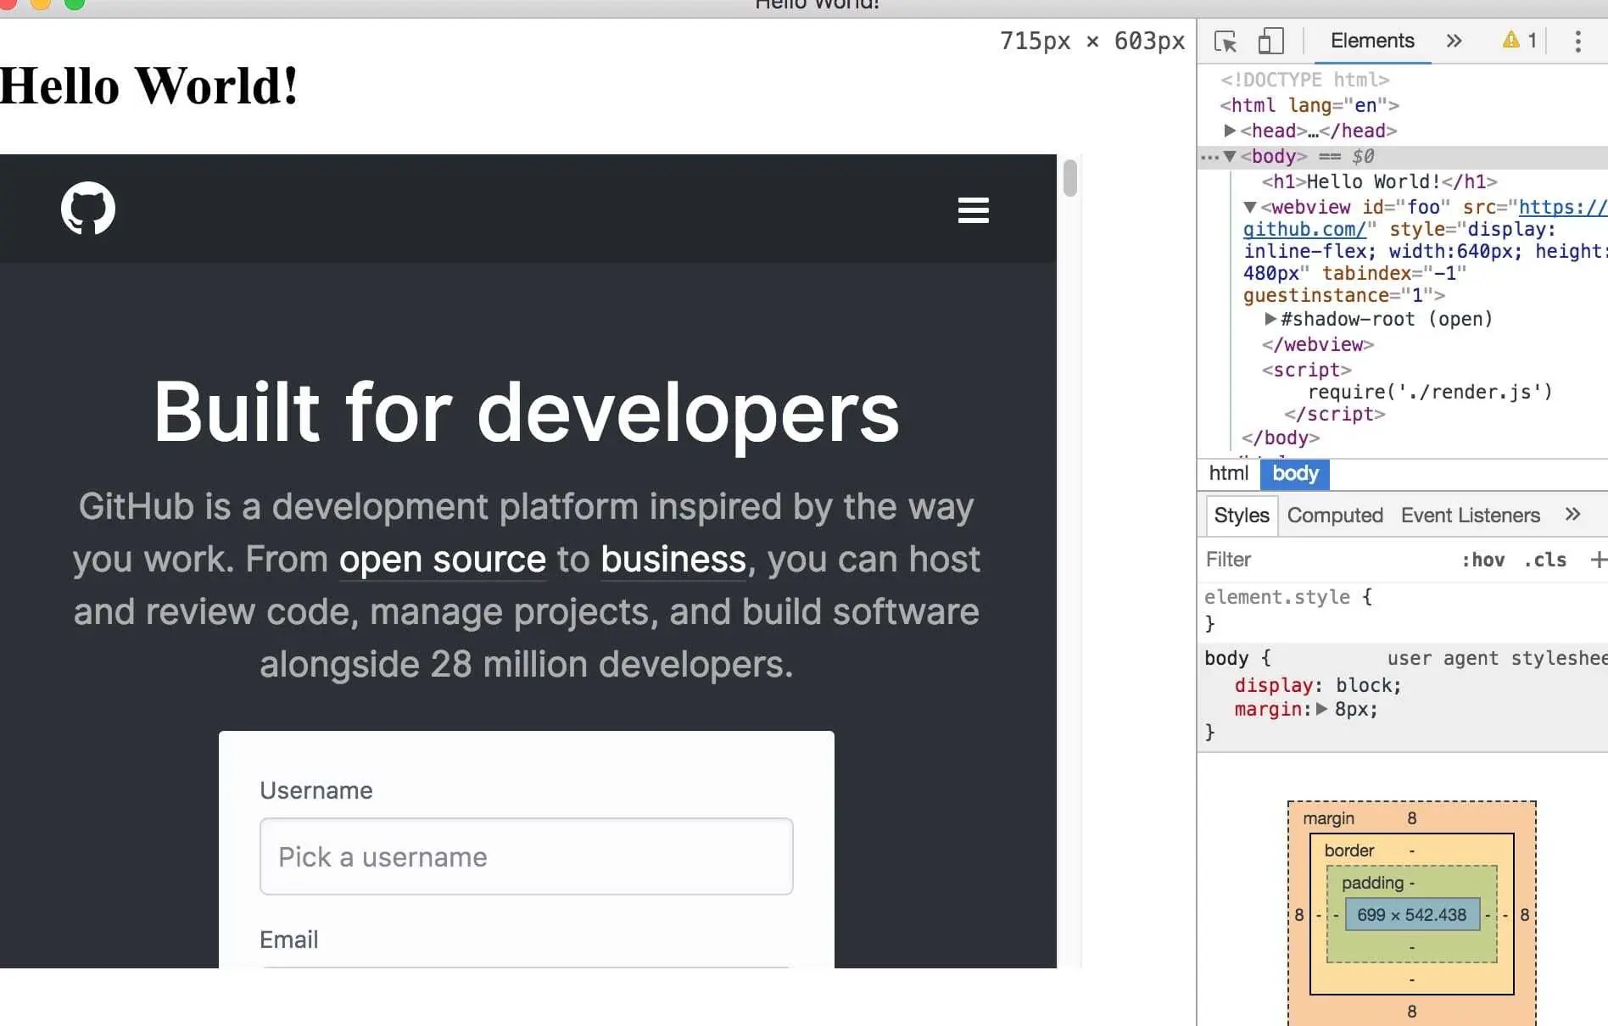The width and height of the screenshot is (1608, 1026).
Task: Click the webview vertical scrollbar thumb
Action: coord(1070,178)
